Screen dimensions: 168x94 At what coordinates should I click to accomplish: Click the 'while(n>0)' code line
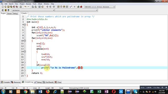click(43, 49)
